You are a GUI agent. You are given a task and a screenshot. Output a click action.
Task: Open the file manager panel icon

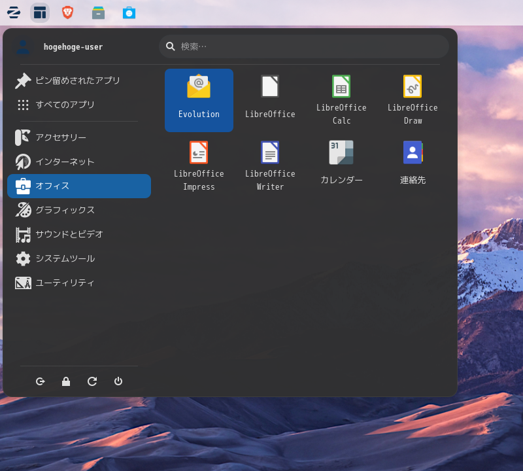99,13
